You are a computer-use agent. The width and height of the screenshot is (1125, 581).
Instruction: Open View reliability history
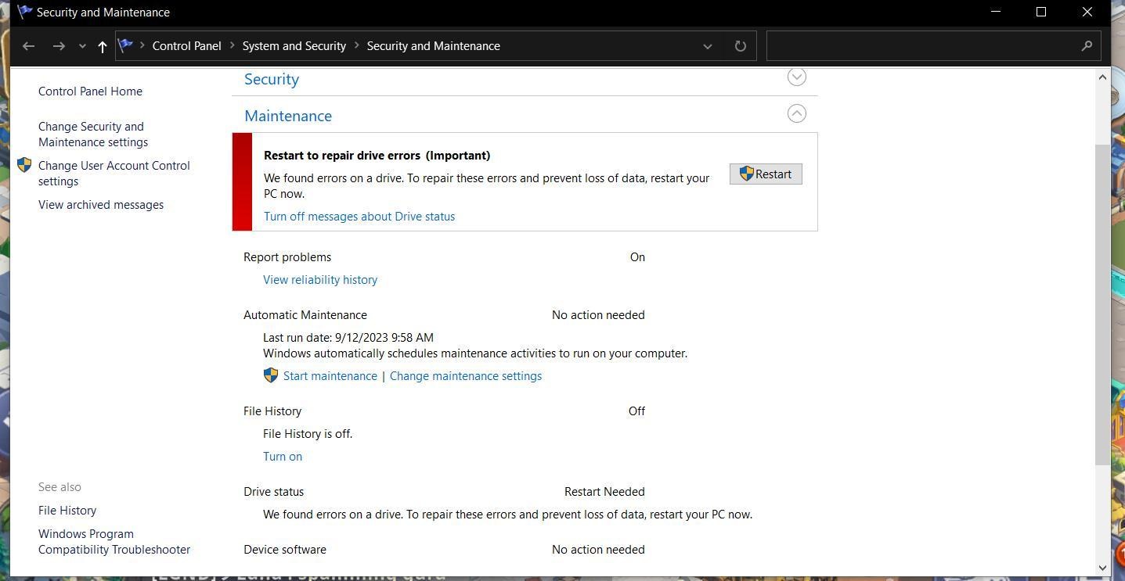[320, 280]
